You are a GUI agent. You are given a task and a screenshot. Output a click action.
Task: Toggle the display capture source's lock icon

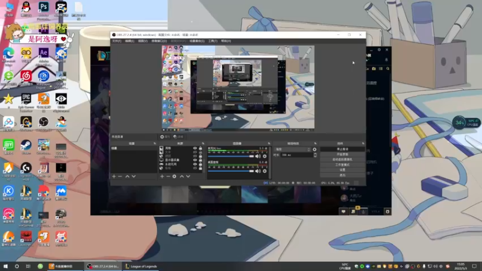pyautogui.click(x=201, y=160)
